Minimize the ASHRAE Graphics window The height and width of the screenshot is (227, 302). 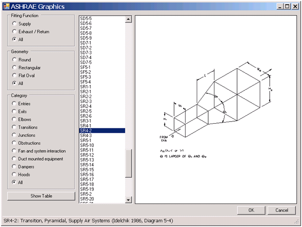(280, 7)
